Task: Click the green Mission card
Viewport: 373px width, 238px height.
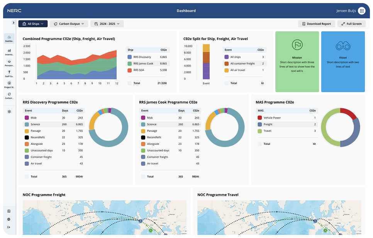Action: [x=297, y=62]
